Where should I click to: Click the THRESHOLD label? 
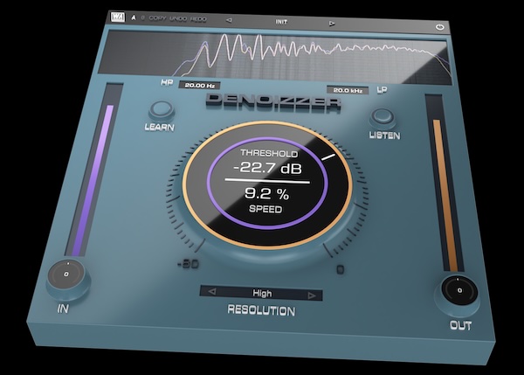point(269,153)
